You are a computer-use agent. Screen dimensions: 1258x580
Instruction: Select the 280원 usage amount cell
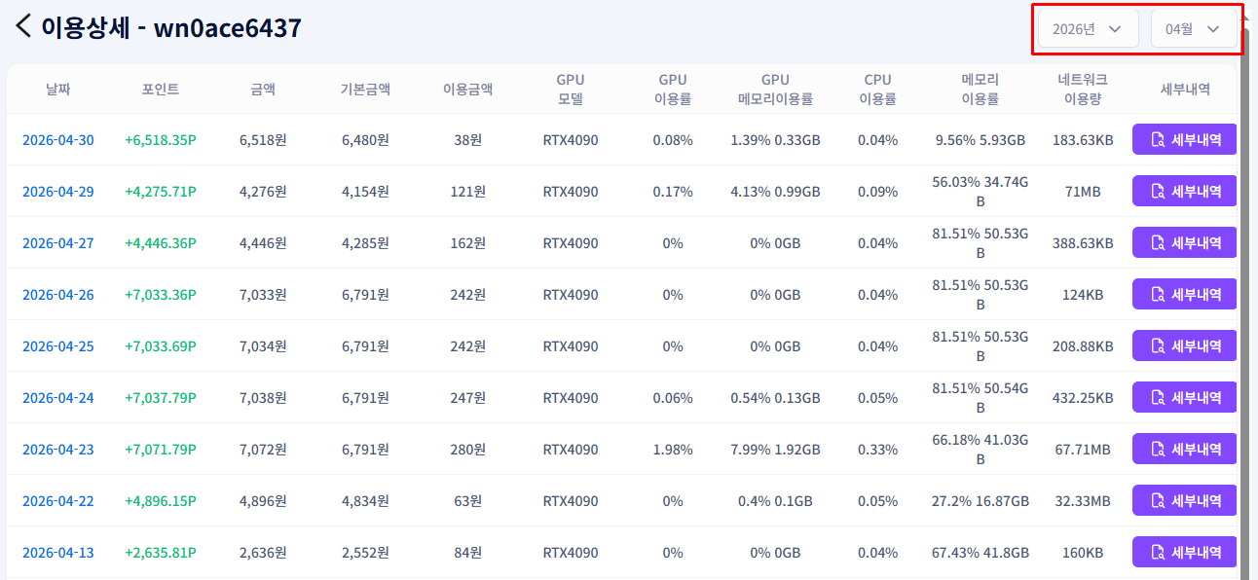tap(468, 450)
